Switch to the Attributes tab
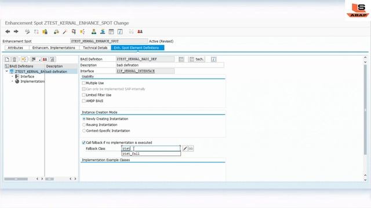This screenshot has height=208, width=371. [x=16, y=47]
